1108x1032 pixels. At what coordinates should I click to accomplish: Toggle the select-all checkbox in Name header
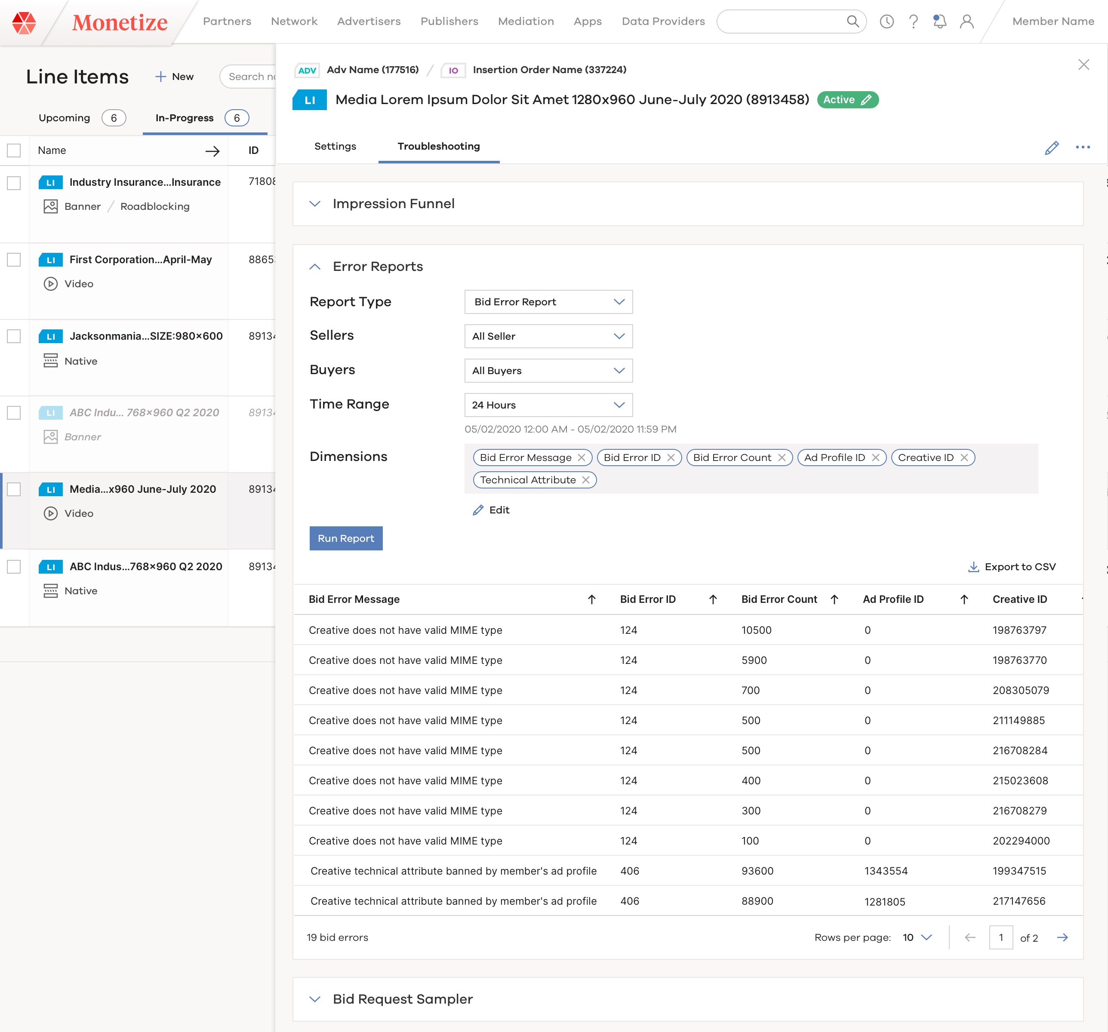[x=14, y=150]
